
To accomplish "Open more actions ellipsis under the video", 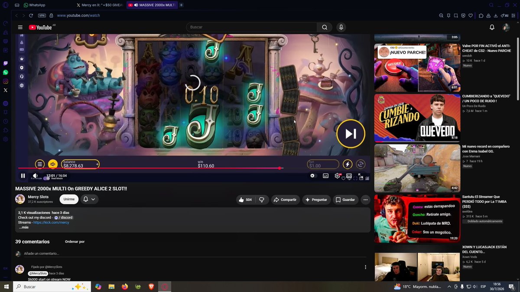I will (x=365, y=199).
